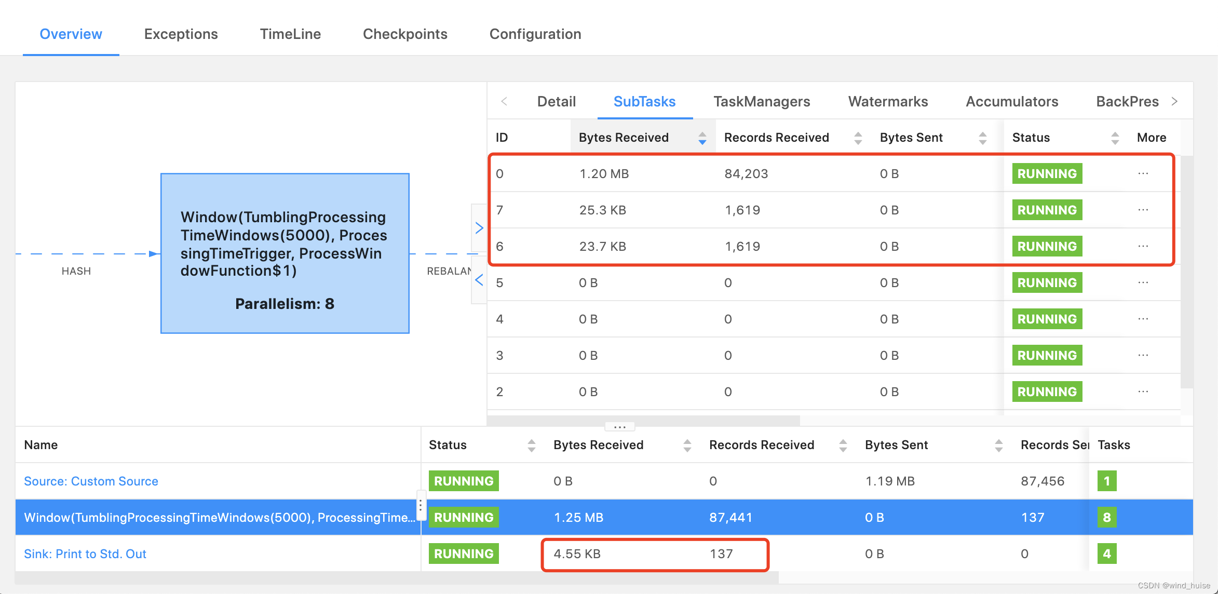Open Source: Custom Source link
The width and height of the screenshot is (1218, 594).
(x=91, y=481)
